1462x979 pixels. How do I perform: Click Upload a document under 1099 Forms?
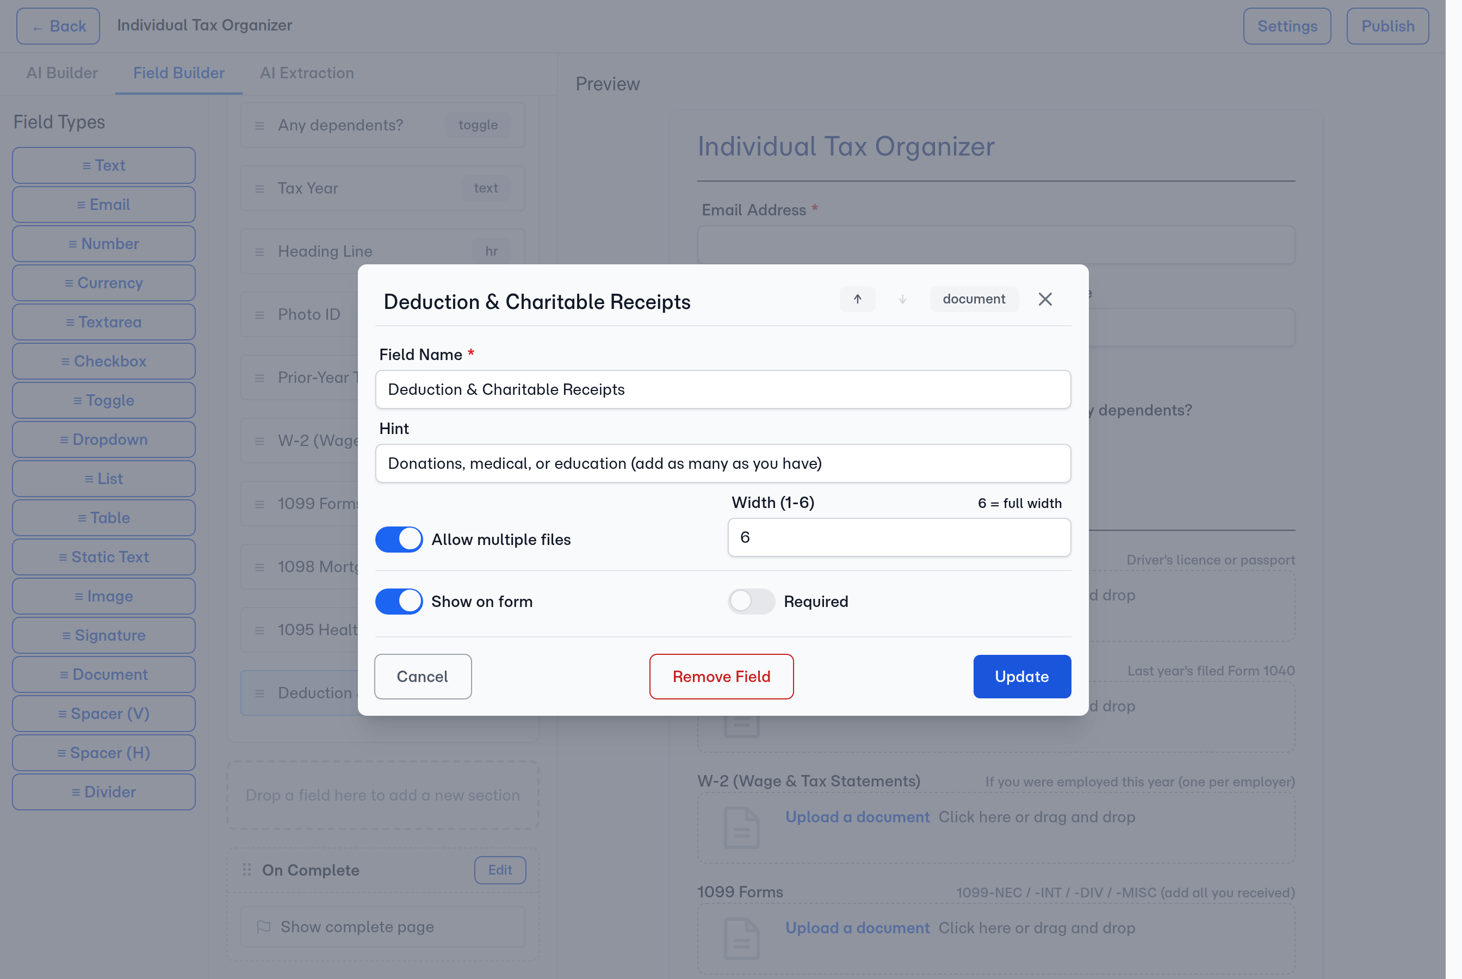click(857, 928)
